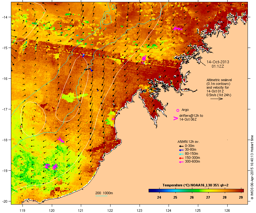Click the date label 14-Oct-2013
The width and height of the screenshot is (256, 213).
tap(218, 62)
